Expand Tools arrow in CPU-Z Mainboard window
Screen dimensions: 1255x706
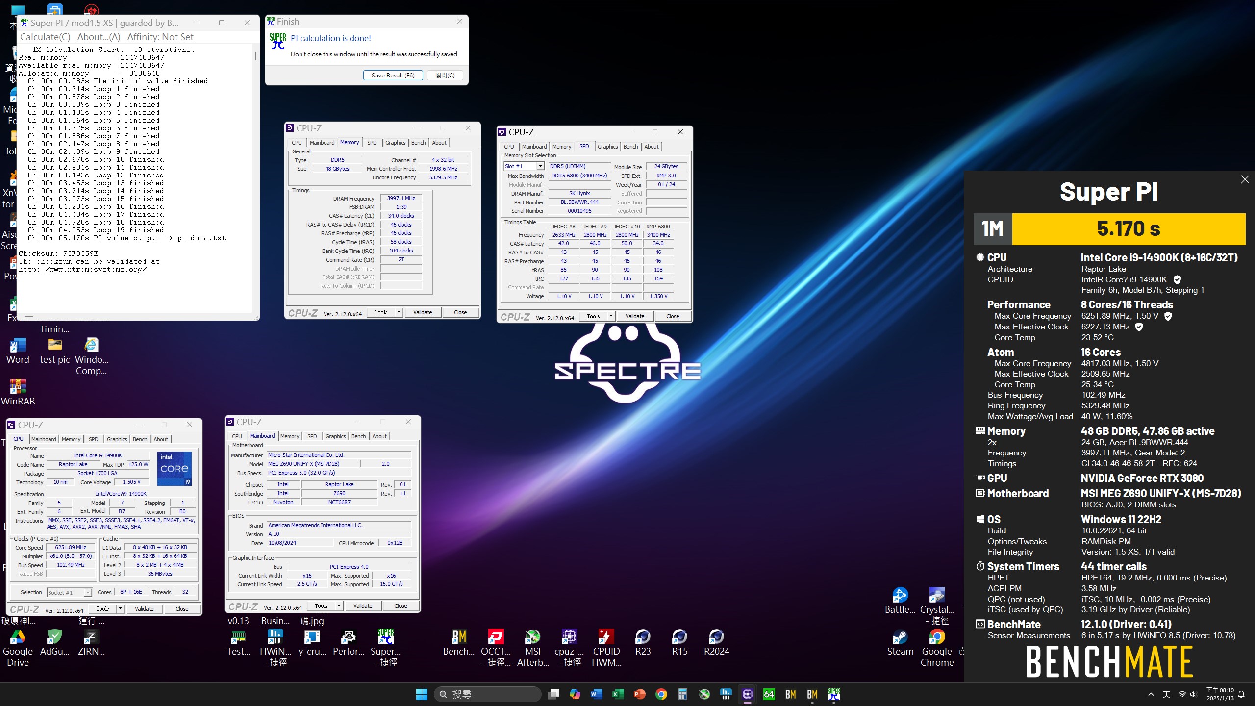click(339, 606)
